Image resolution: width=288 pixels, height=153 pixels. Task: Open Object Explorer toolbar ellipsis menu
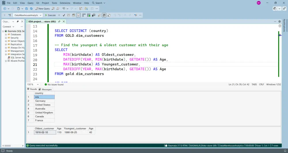(x=22, y=27)
